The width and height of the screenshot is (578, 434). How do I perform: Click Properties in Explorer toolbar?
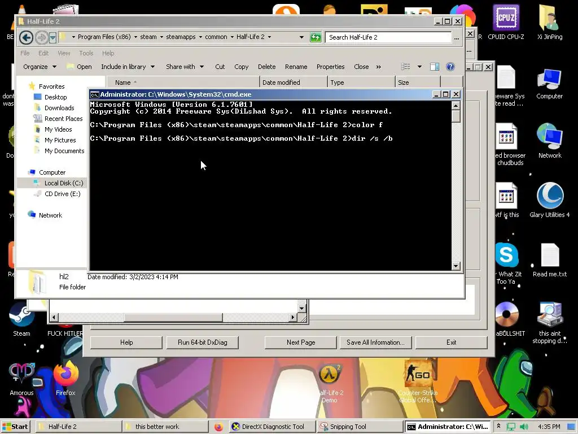(331, 67)
